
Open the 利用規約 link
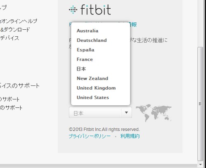pyautogui.click(x=130, y=136)
